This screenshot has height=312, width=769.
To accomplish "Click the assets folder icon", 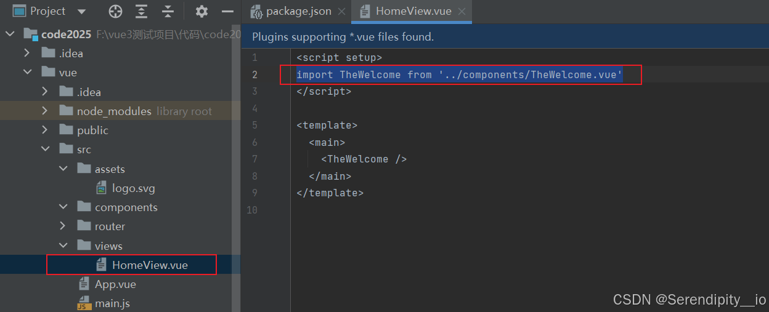I will pos(84,169).
